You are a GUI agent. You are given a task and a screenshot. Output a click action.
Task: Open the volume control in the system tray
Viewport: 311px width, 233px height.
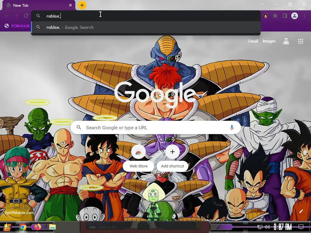267,227
